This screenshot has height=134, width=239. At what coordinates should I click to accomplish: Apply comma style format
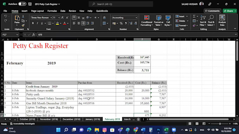coord(126,23)
